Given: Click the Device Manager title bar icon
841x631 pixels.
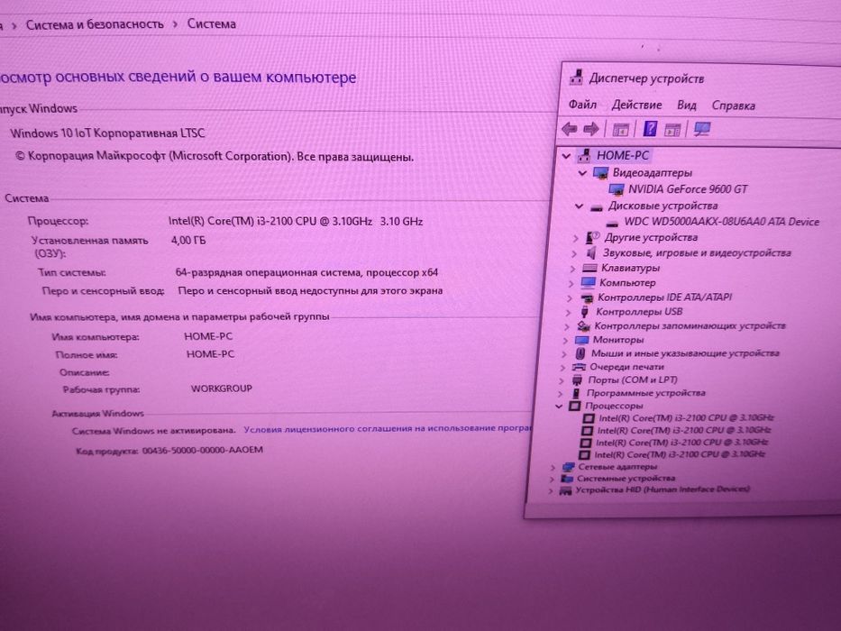Looking at the screenshot, I should point(577,78).
